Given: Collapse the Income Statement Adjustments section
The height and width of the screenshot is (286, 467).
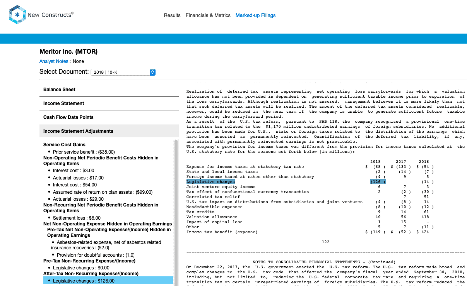Looking at the screenshot, I should tap(109, 131).
